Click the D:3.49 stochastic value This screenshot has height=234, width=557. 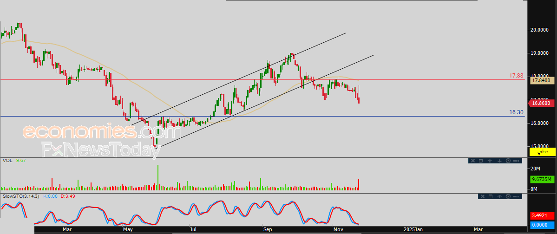coord(67,196)
